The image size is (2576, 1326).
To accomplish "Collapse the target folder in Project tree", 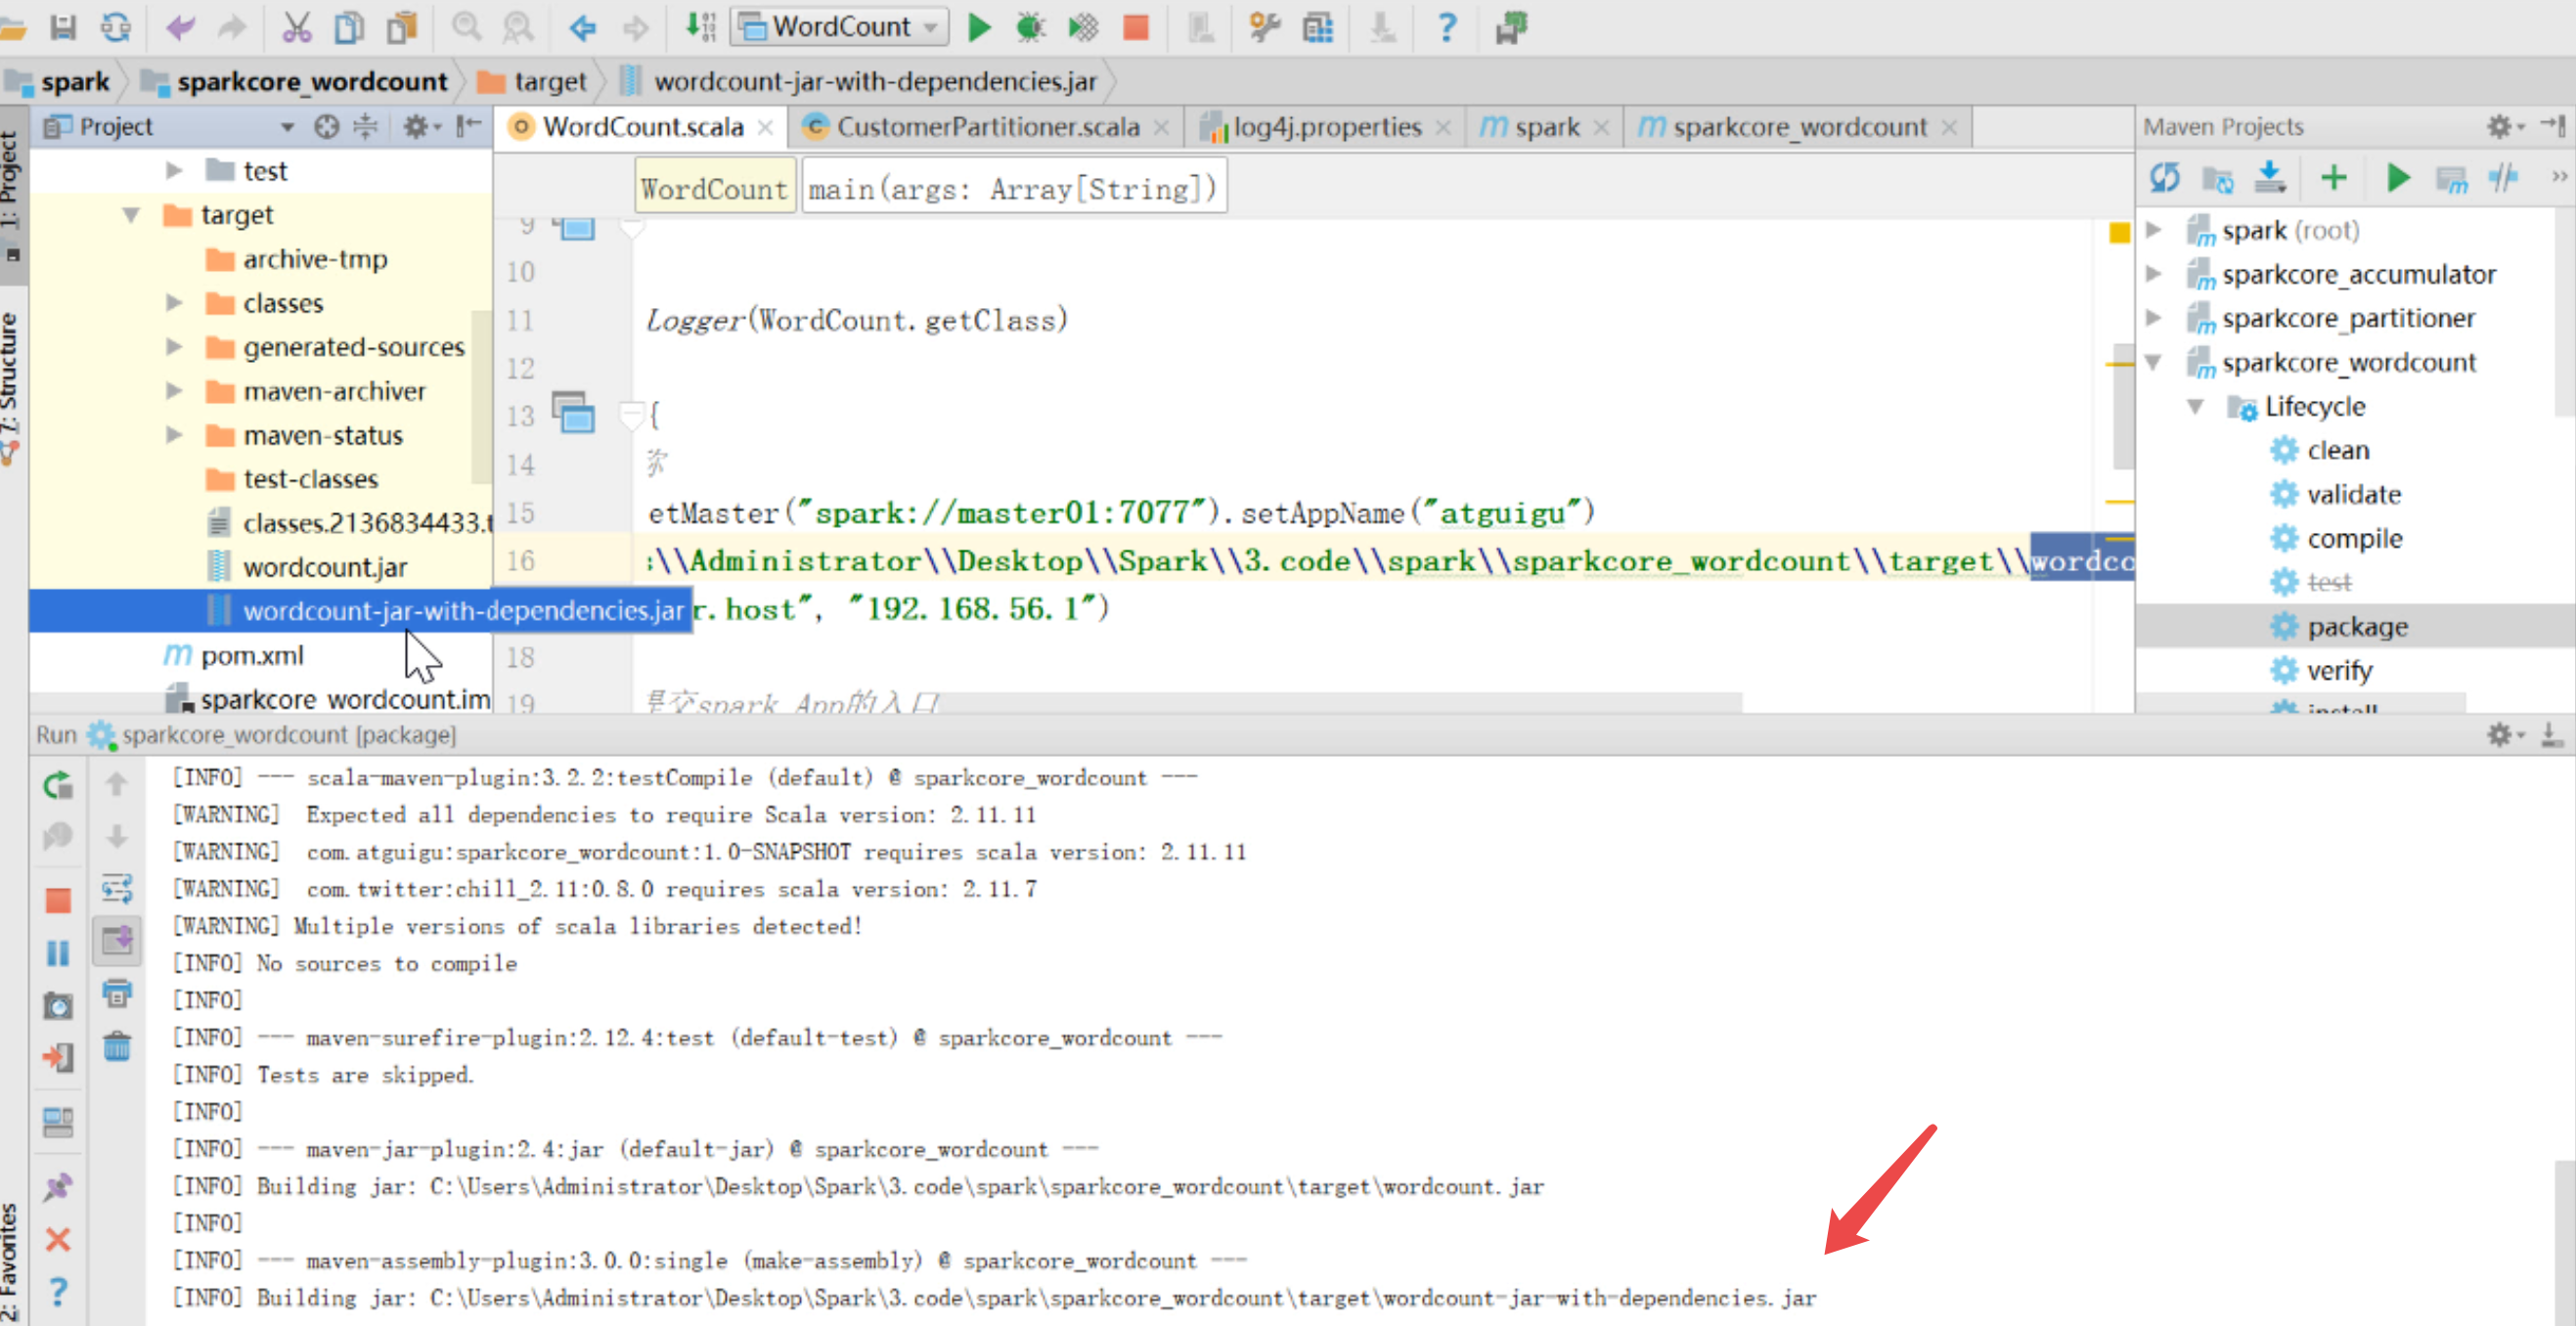I will coord(131,214).
